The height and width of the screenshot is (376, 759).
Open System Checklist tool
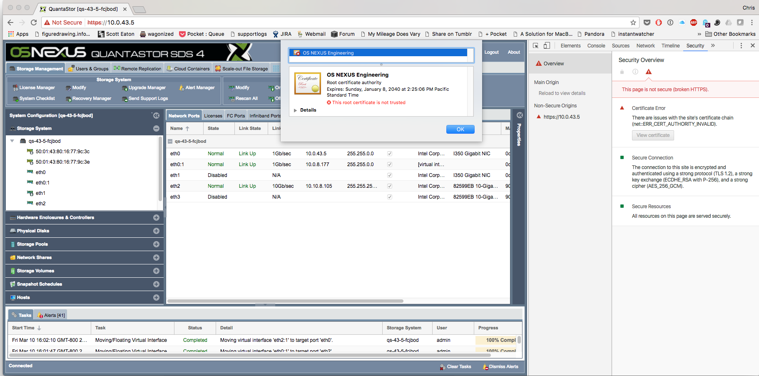[34, 99]
